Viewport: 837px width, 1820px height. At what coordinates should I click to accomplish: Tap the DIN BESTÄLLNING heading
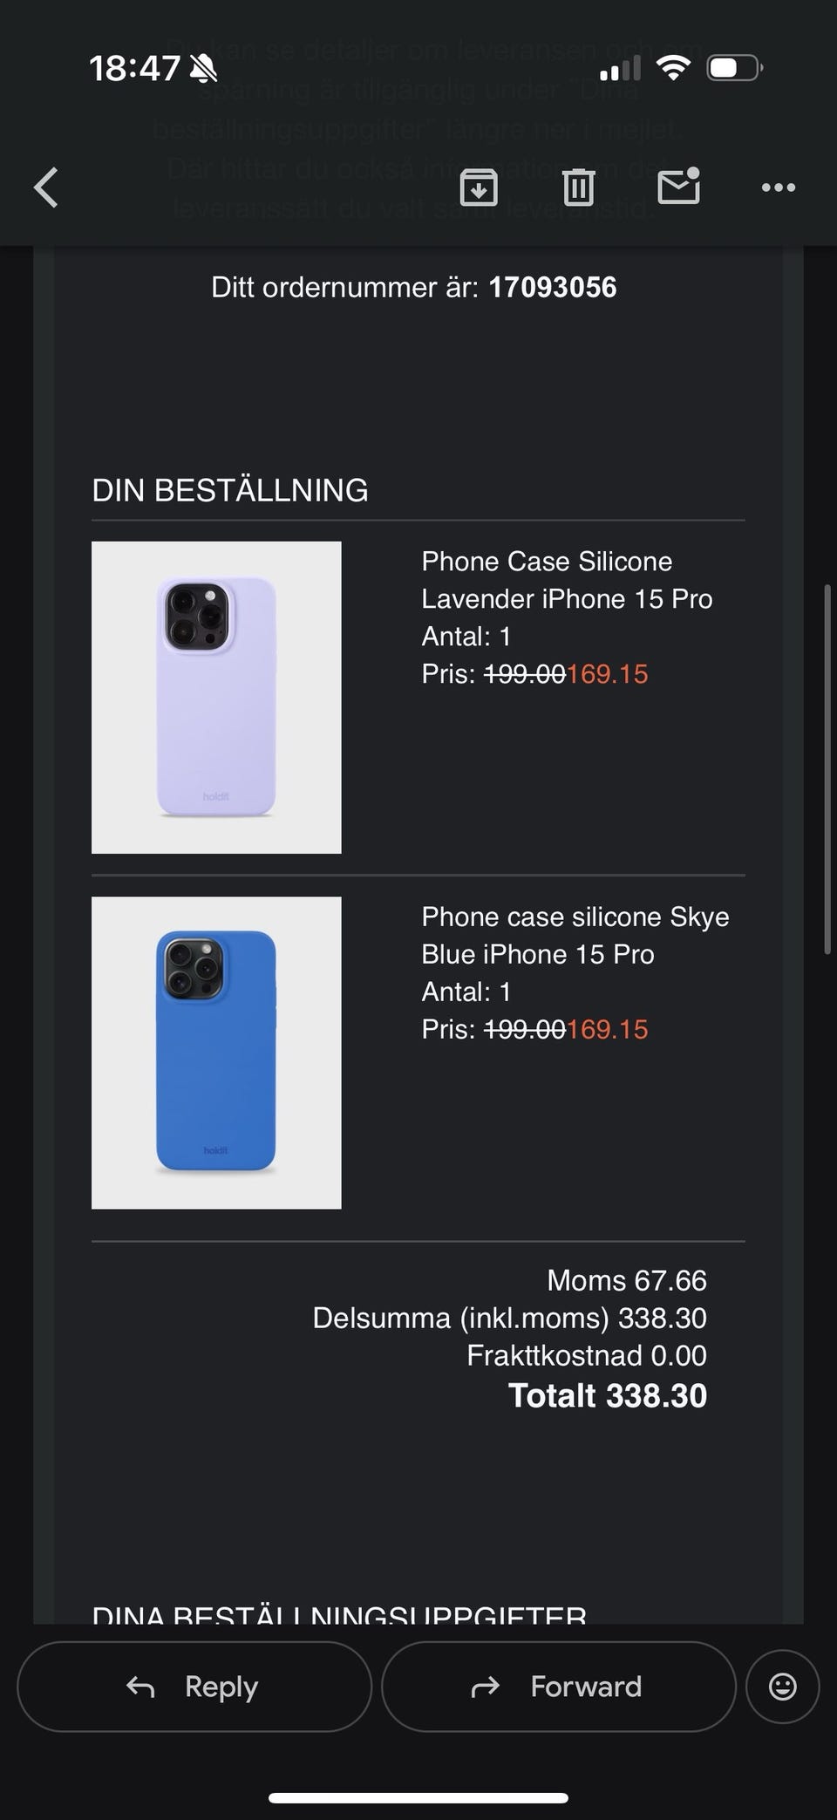(x=230, y=491)
